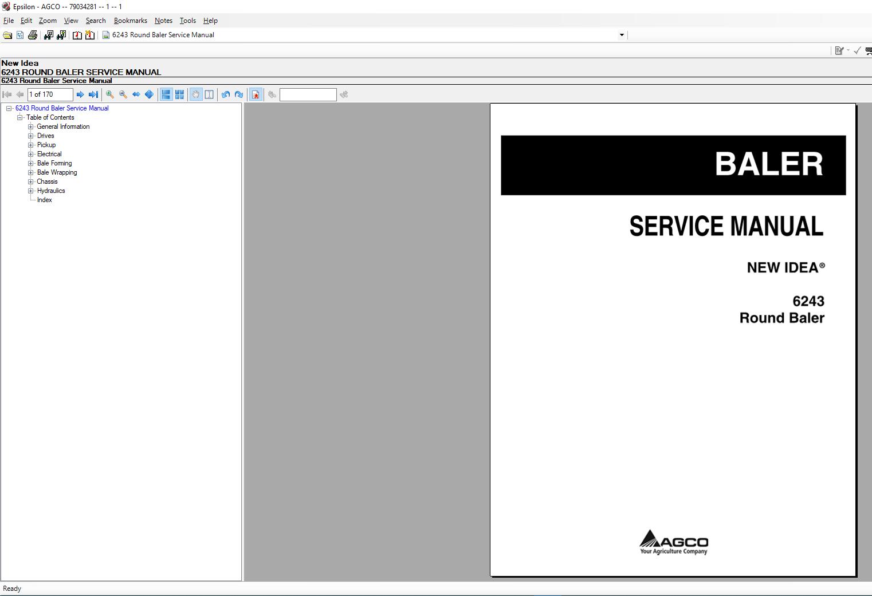Screen dimensions: 872x596
Task: Expand the General Information node
Action: pos(31,127)
